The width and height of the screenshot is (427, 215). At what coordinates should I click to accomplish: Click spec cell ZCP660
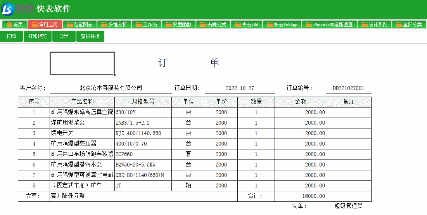(x=143, y=154)
